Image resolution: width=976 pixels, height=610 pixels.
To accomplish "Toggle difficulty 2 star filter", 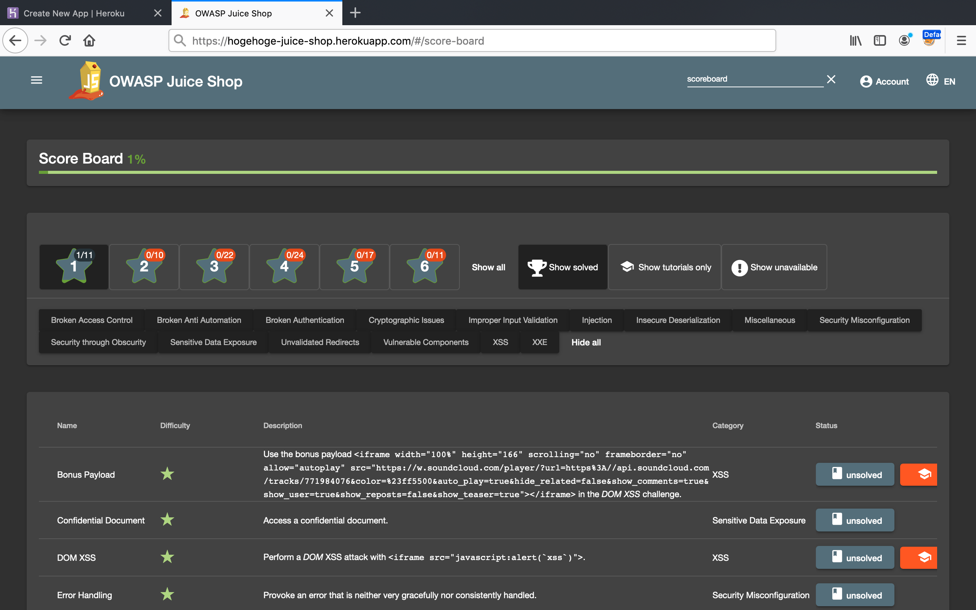I will [144, 266].
